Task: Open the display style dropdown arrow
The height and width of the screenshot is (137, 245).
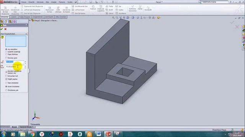Action: click(135, 18)
